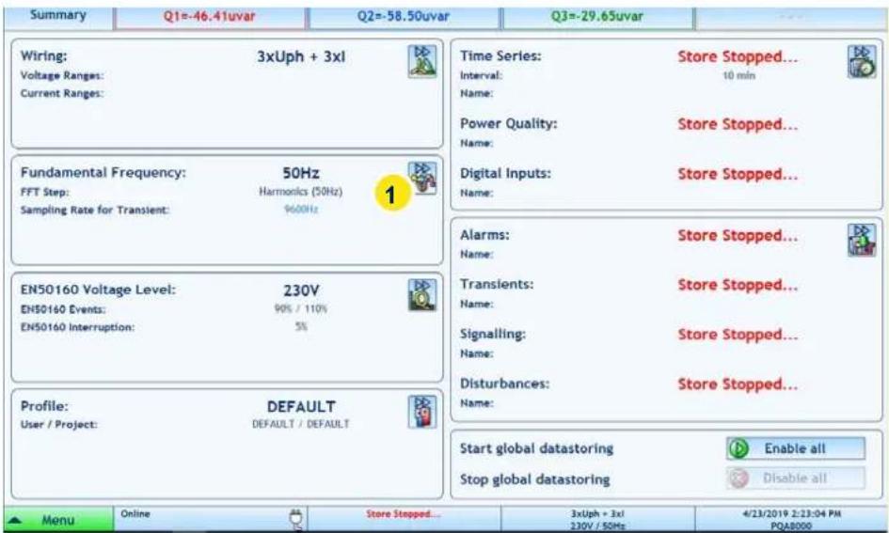Open the green Menu button
889x533 pixels.
(57, 520)
